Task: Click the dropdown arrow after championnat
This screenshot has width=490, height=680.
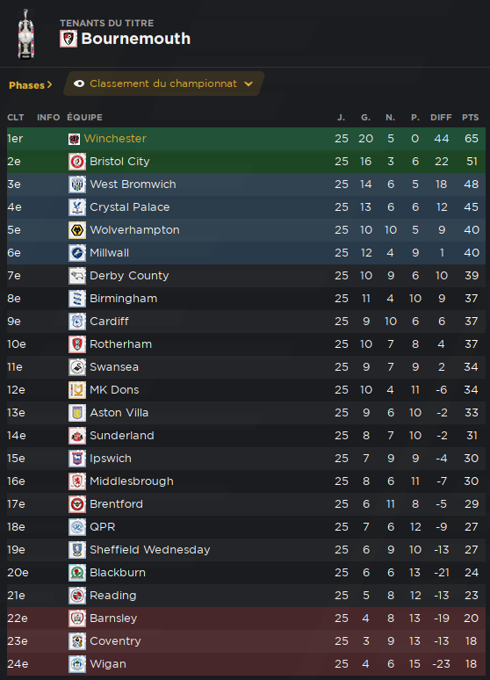Action: click(x=249, y=83)
